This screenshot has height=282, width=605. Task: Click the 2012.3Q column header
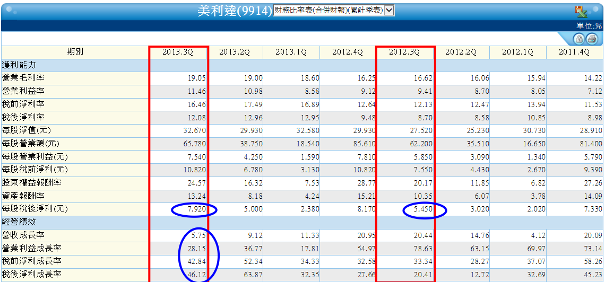[x=404, y=52]
